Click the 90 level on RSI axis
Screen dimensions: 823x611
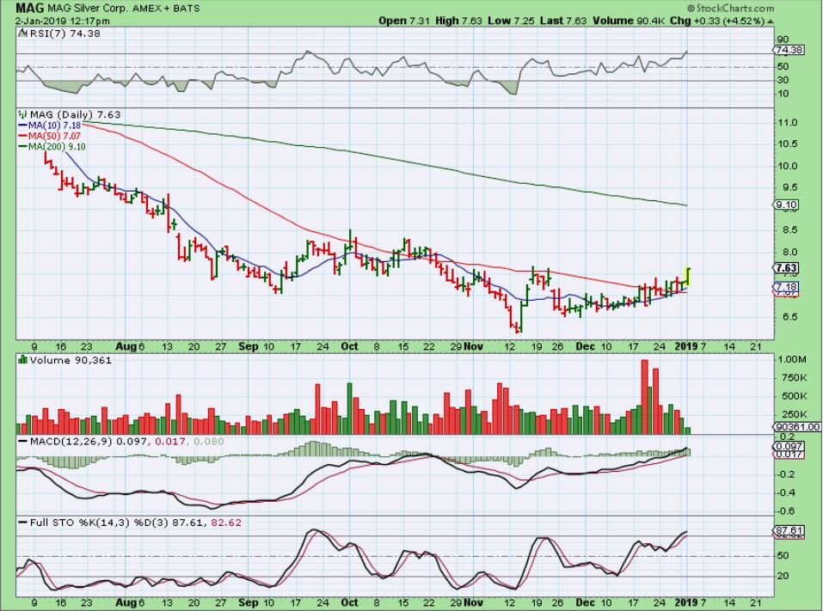pyautogui.click(x=783, y=40)
